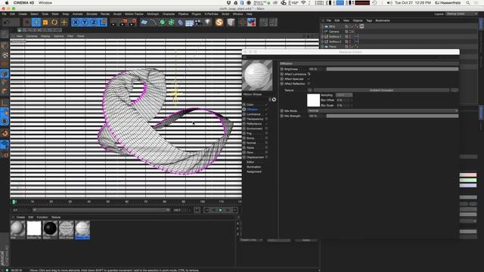Click the Play Forwards button in timeline
This screenshot has height=272, width=484.
click(x=220, y=210)
